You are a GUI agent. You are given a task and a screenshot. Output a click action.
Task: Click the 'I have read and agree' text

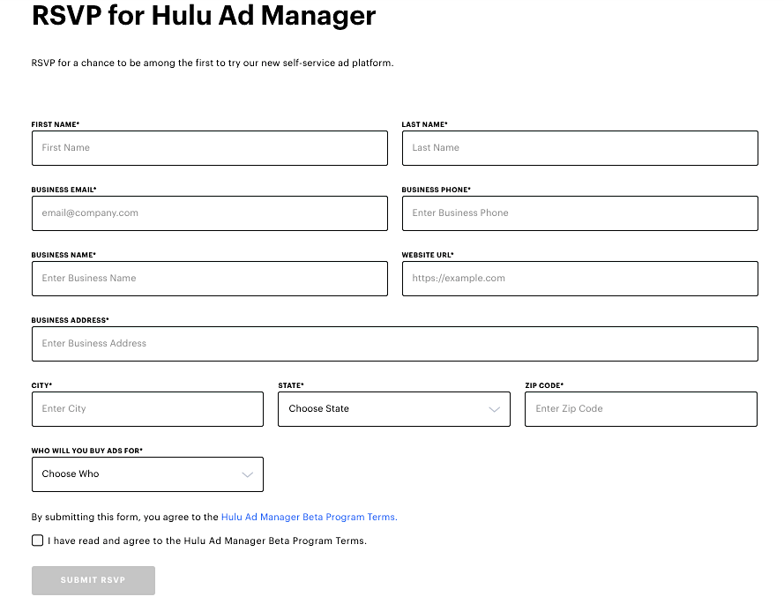tap(207, 541)
